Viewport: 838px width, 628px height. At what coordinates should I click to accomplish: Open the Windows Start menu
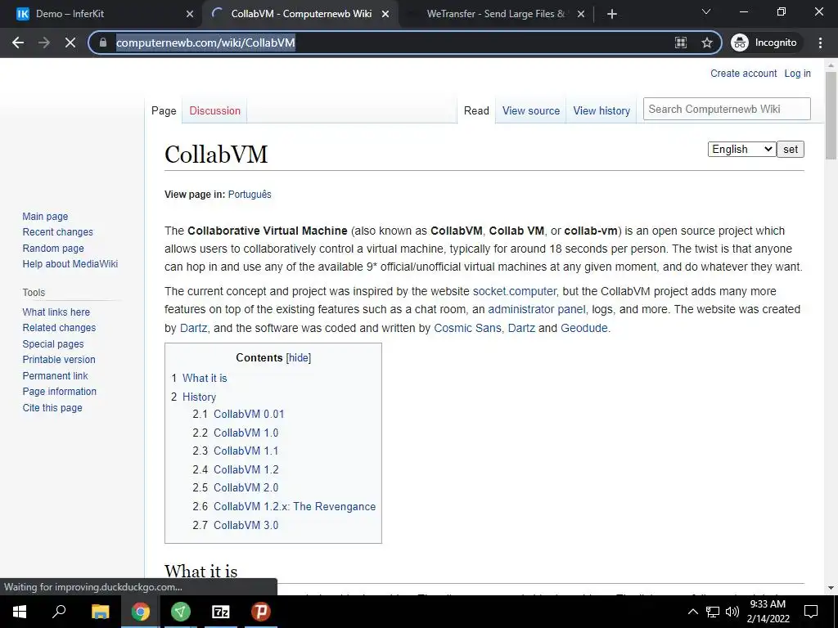20,612
